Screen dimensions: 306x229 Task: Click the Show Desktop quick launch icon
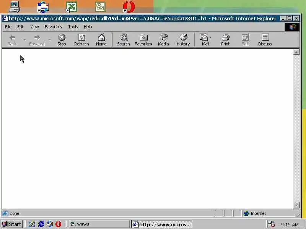pyautogui.click(x=32, y=224)
